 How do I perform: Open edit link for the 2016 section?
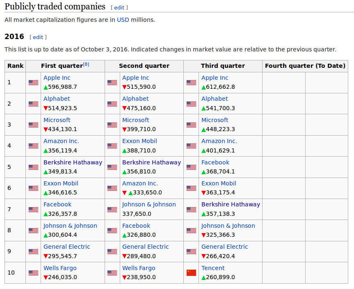click(x=38, y=37)
